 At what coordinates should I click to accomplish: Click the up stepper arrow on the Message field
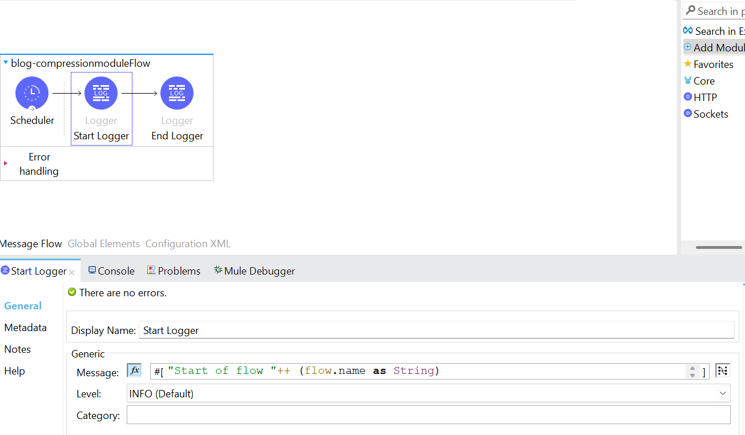692,368
